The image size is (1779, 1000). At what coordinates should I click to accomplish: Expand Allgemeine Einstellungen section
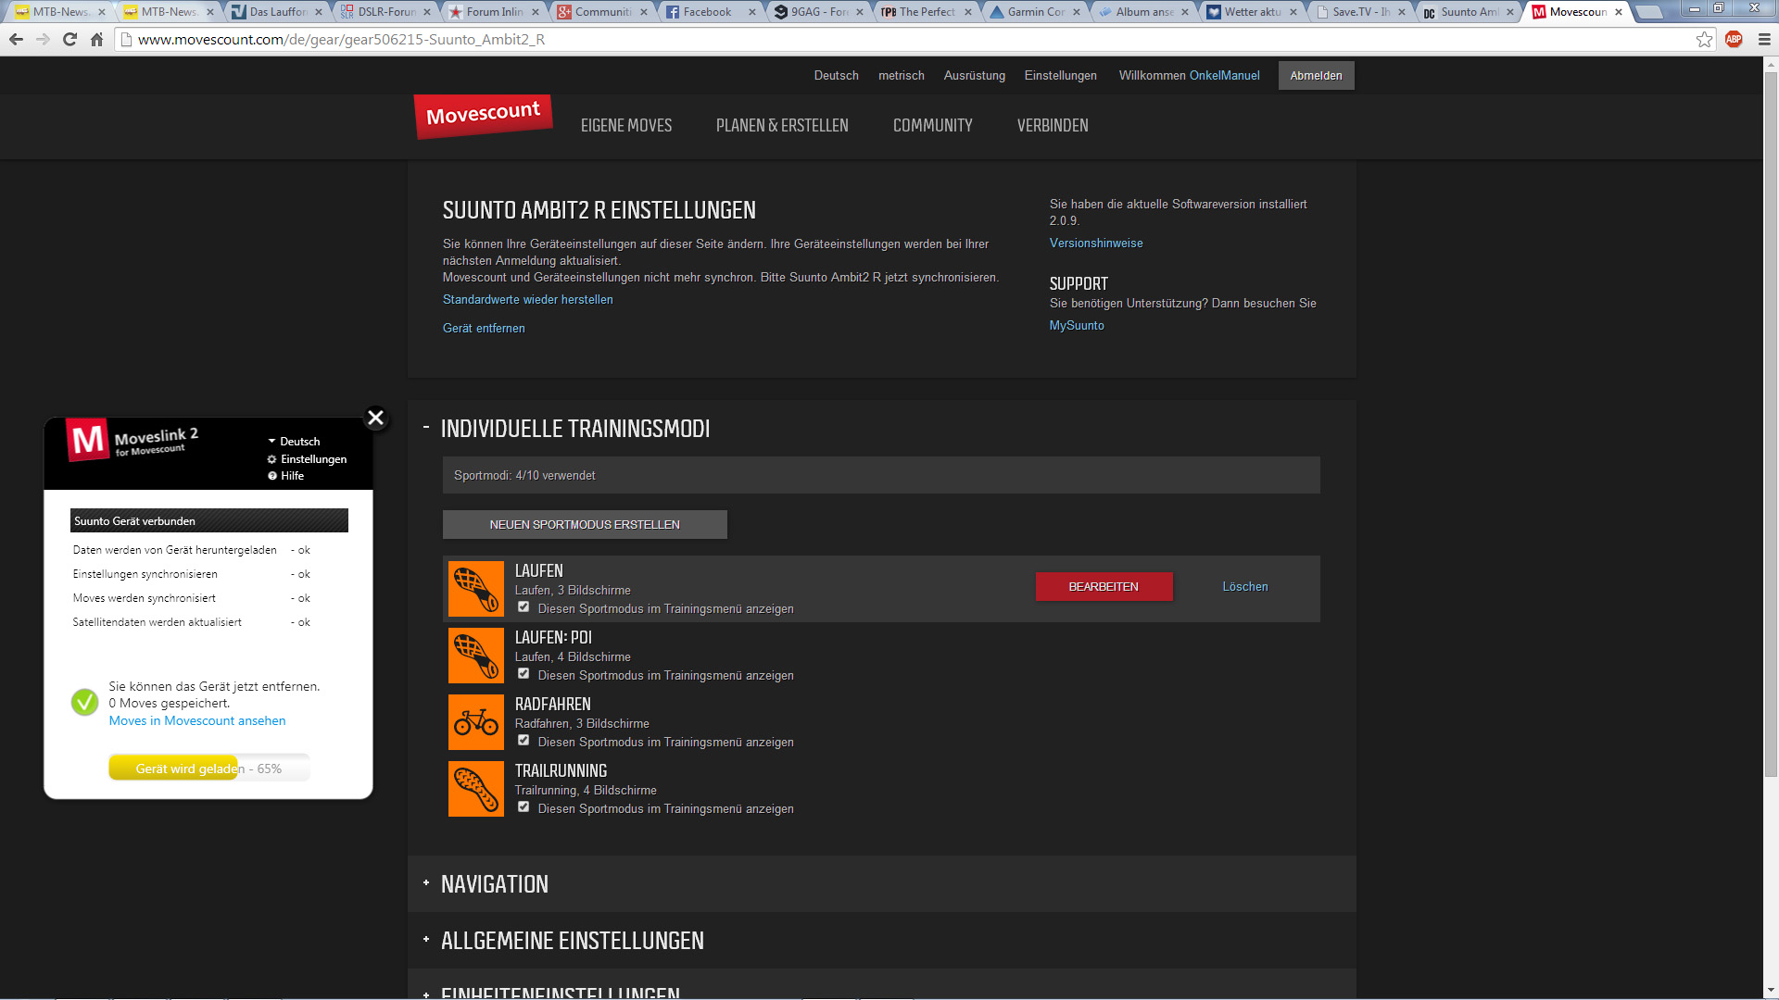click(x=572, y=941)
